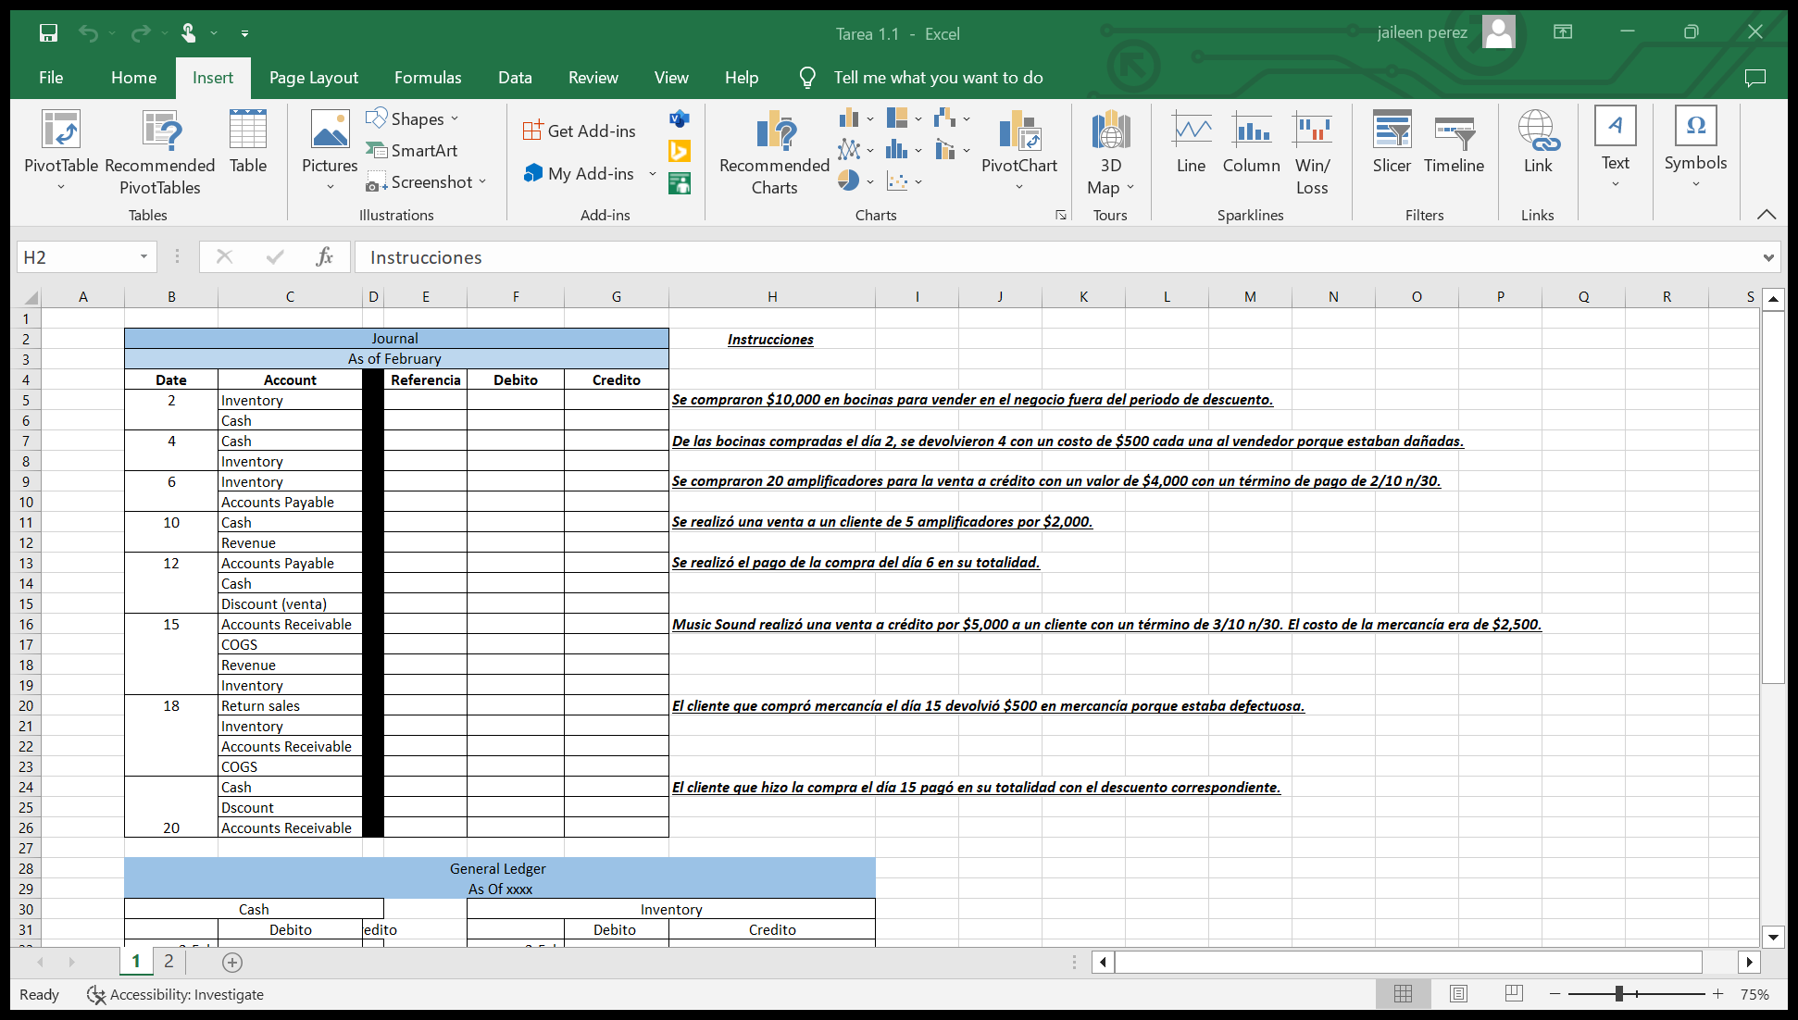Click Get Add-ins
This screenshot has width=1798, height=1020.
pyautogui.click(x=580, y=131)
